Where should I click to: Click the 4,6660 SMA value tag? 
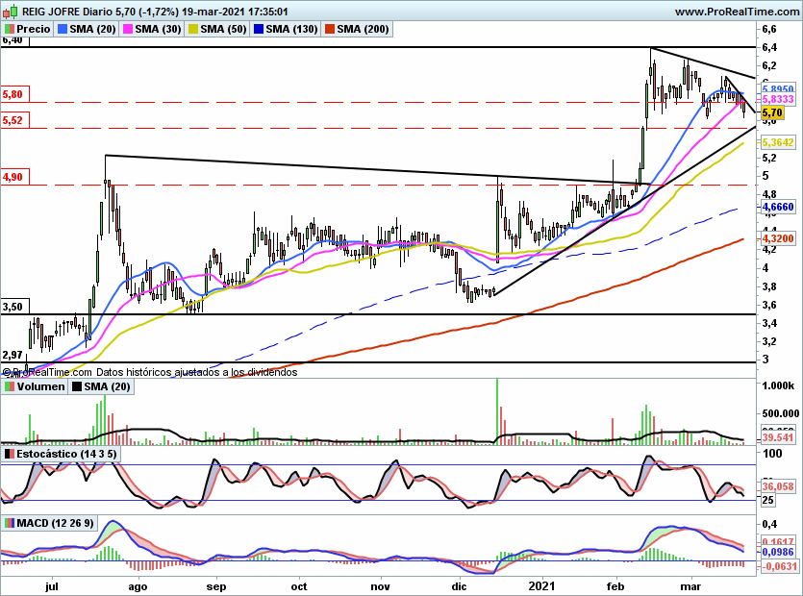[778, 208]
